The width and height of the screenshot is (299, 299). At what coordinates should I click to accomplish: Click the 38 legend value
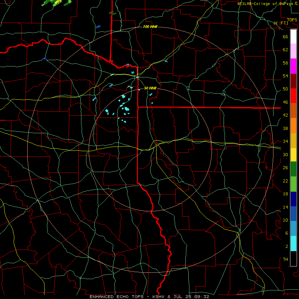285,128
